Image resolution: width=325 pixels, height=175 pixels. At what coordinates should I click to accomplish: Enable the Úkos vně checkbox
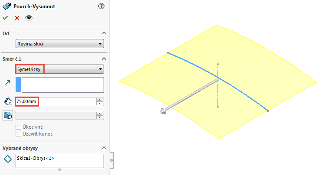coord(19,127)
